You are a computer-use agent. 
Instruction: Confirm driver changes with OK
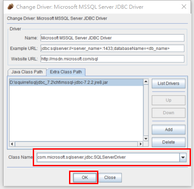coord(85,178)
